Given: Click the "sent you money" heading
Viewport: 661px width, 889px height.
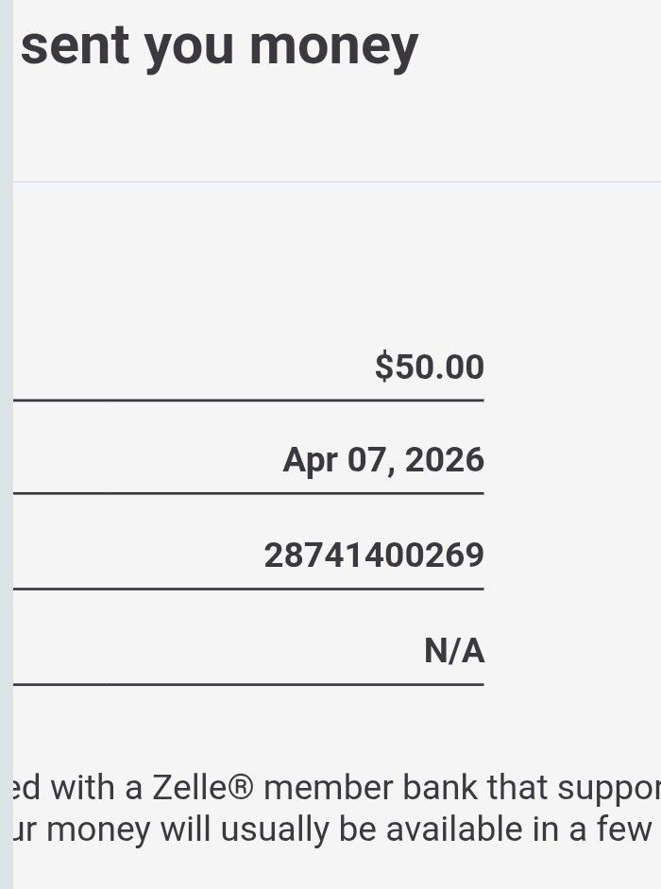Looking at the screenshot, I should 218,44.
